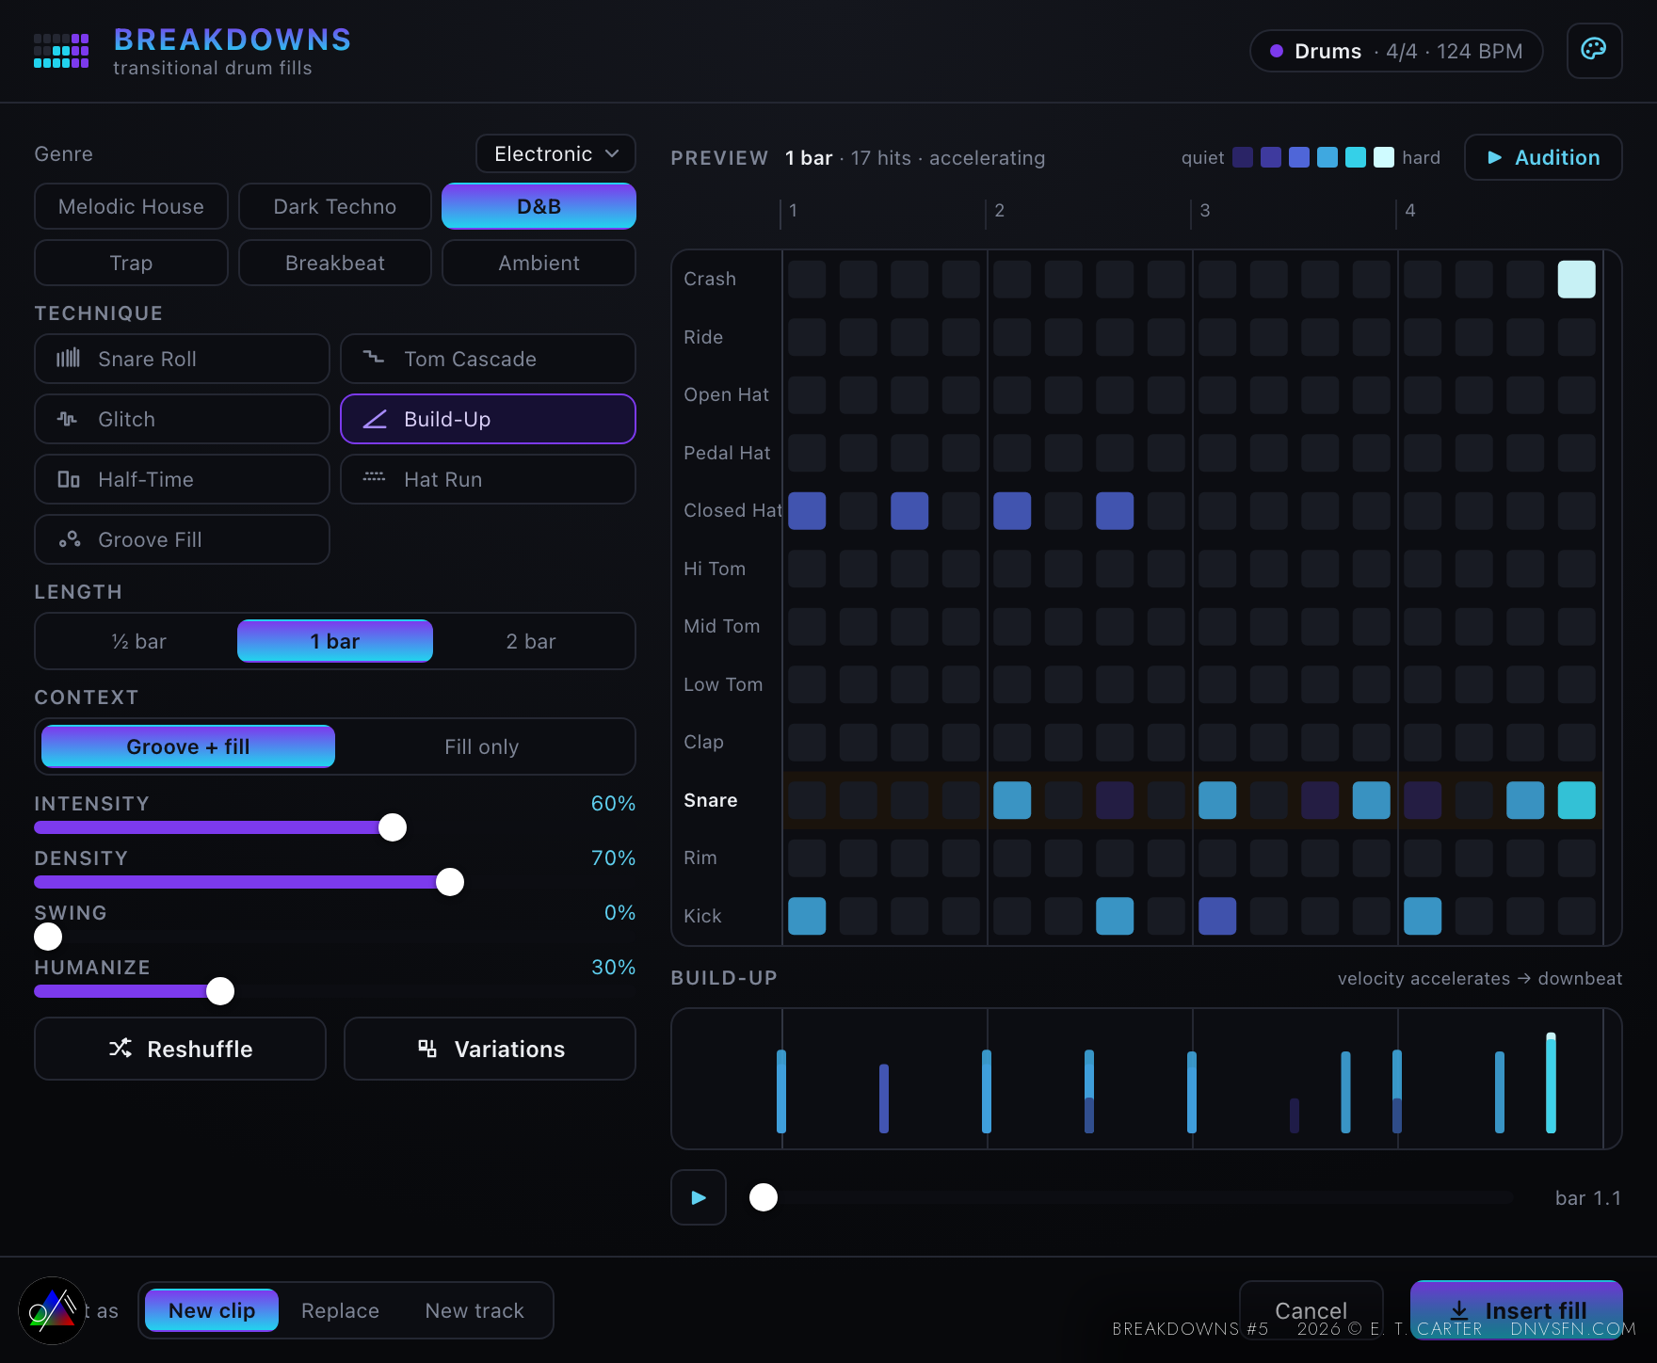
Task: Click the Density slider handle
Action: [450, 882]
